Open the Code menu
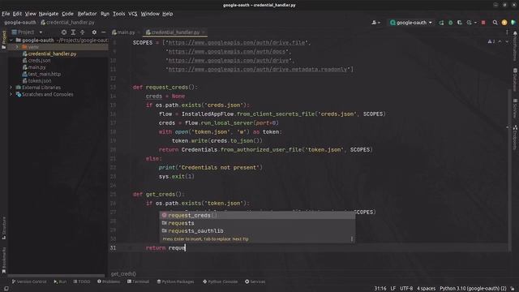 tap(67, 14)
